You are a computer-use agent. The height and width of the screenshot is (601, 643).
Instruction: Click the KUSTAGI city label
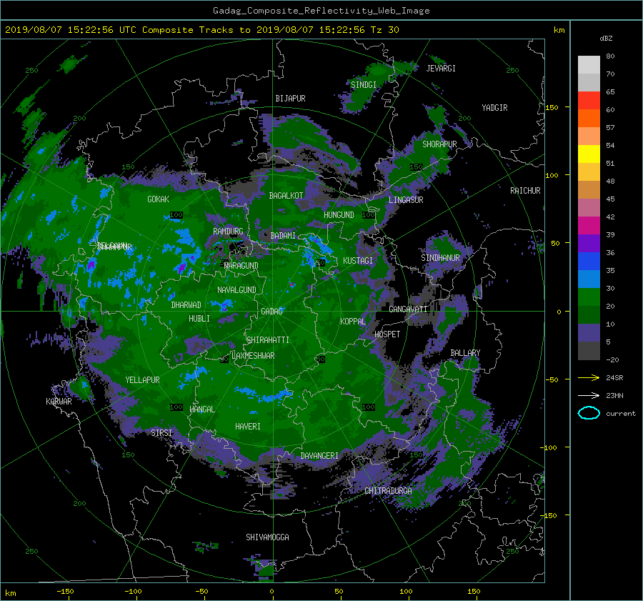[x=358, y=261]
